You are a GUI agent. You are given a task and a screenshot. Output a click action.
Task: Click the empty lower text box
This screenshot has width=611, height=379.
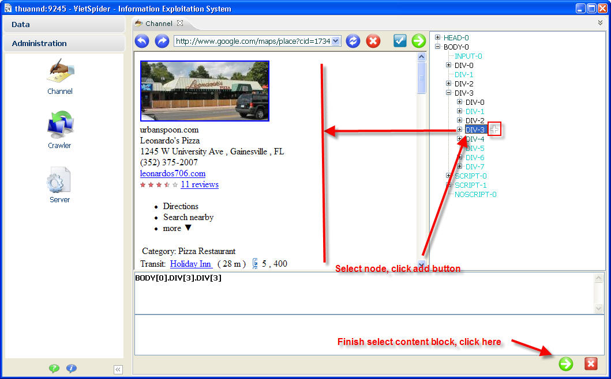tap(369, 335)
